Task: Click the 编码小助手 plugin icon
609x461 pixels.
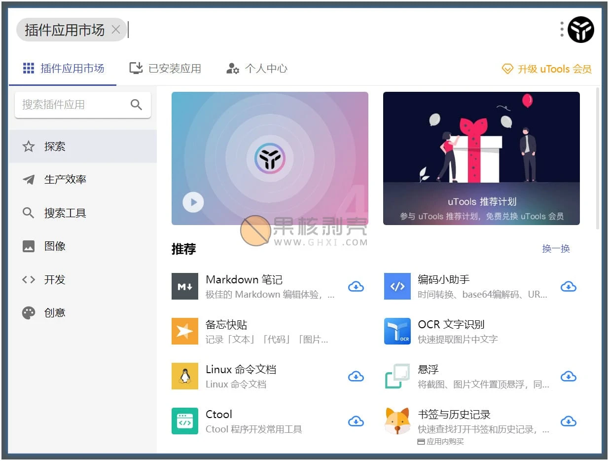Action: click(x=397, y=286)
